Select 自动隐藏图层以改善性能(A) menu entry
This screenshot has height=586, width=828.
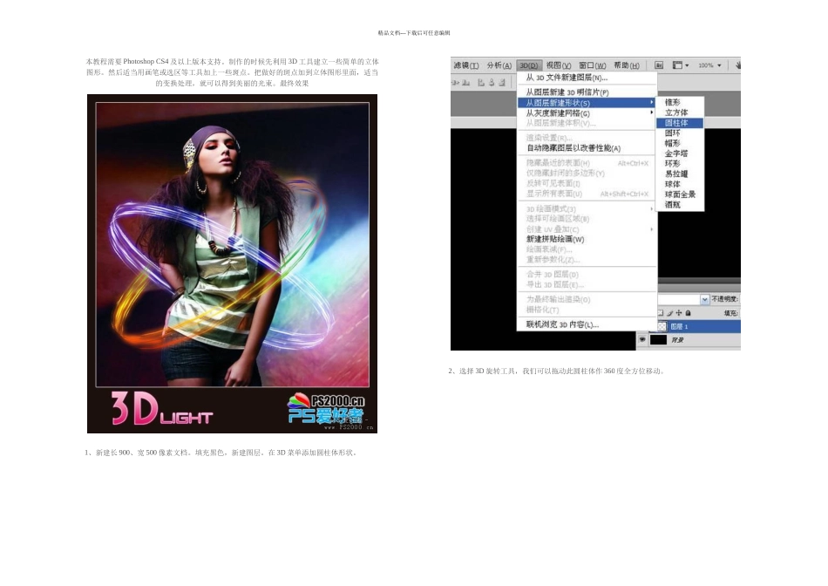tap(587, 148)
